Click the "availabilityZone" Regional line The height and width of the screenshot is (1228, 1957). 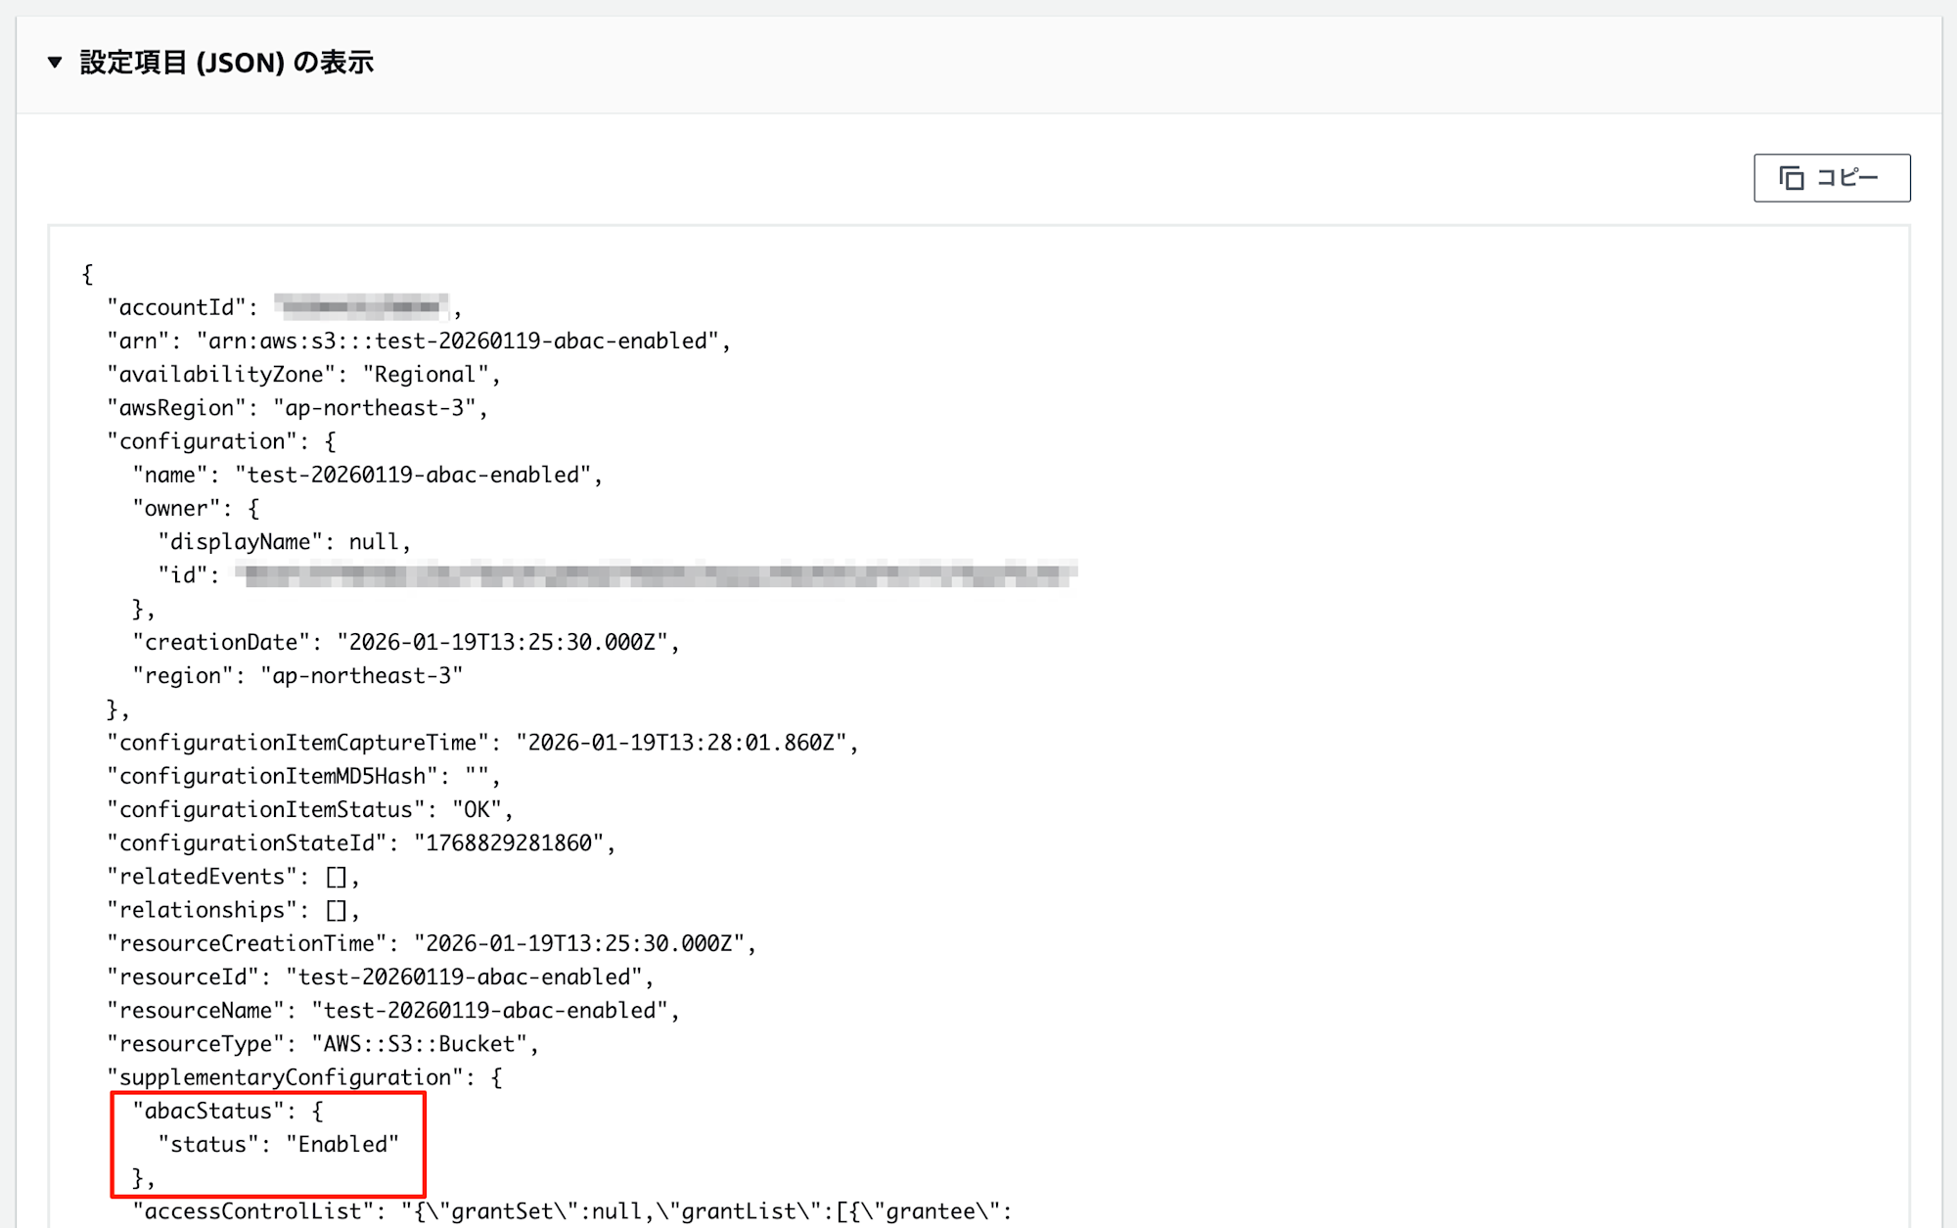tap(303, 374)
